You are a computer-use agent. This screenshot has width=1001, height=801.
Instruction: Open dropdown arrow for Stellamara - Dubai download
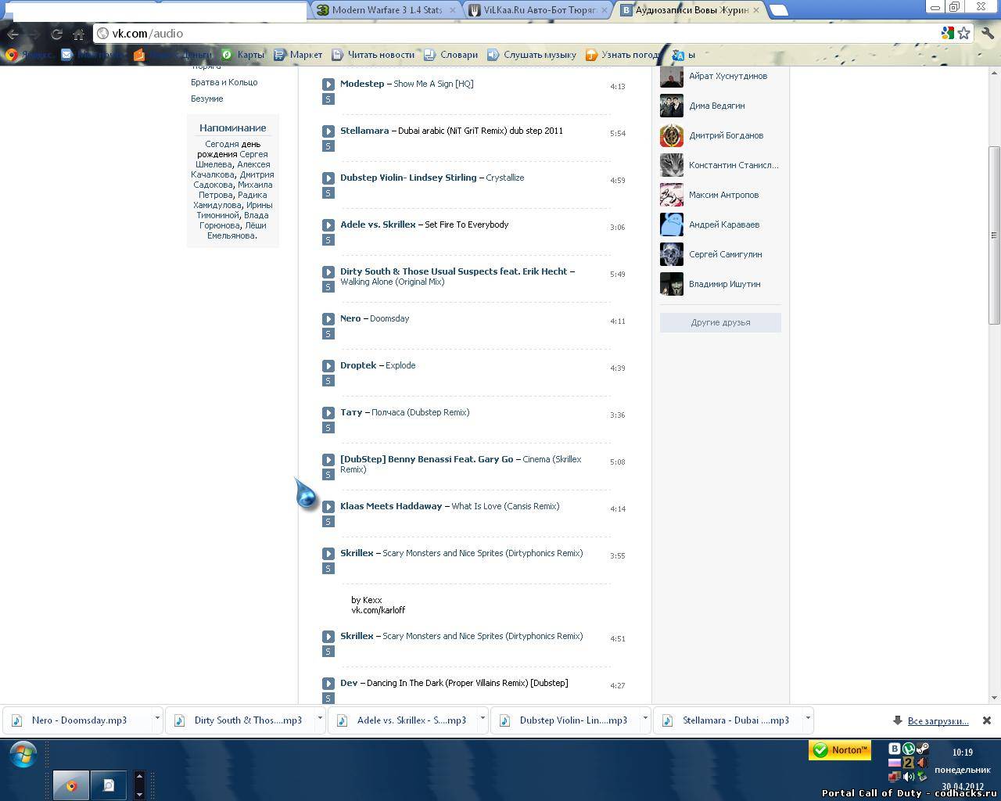pos(808,719)
